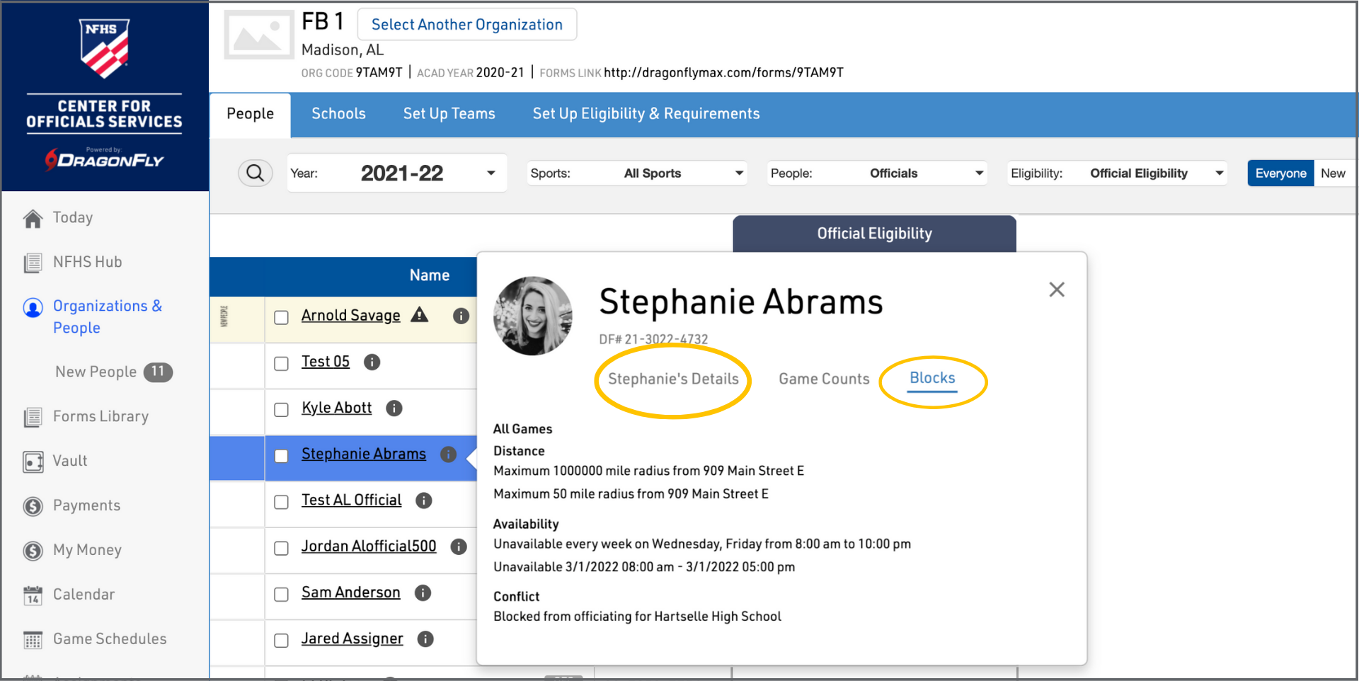Viewport: 1359px width, 681px height.
Task: Switch to the Schools tab
Action: coord(338,114)
